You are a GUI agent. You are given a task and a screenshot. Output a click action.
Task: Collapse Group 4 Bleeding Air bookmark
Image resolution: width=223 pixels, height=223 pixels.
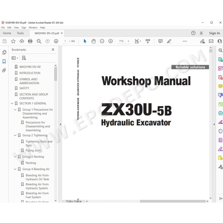pyautogui.click(x=15, y=169)
